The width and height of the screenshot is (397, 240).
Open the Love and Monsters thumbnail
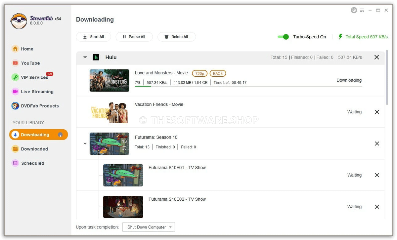[110, 80]
